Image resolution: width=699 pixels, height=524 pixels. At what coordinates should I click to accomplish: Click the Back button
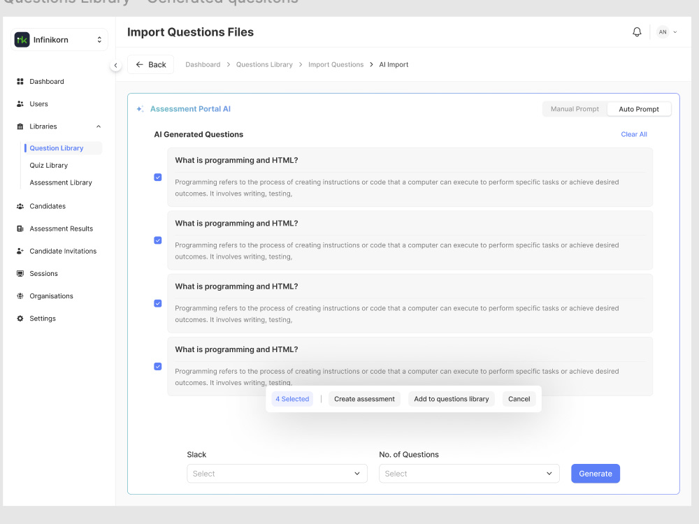tap(151, 64)
